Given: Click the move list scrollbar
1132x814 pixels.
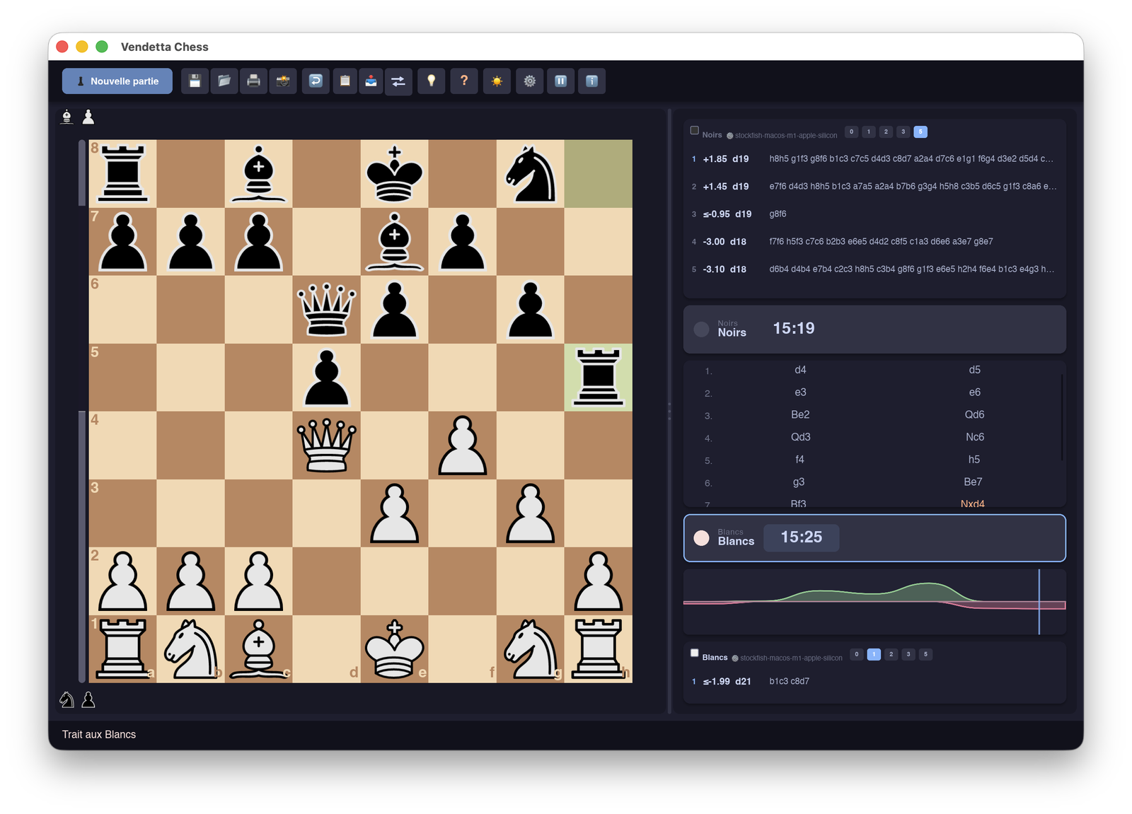Looking at the screenshot, I should (x=1062, y=418).
